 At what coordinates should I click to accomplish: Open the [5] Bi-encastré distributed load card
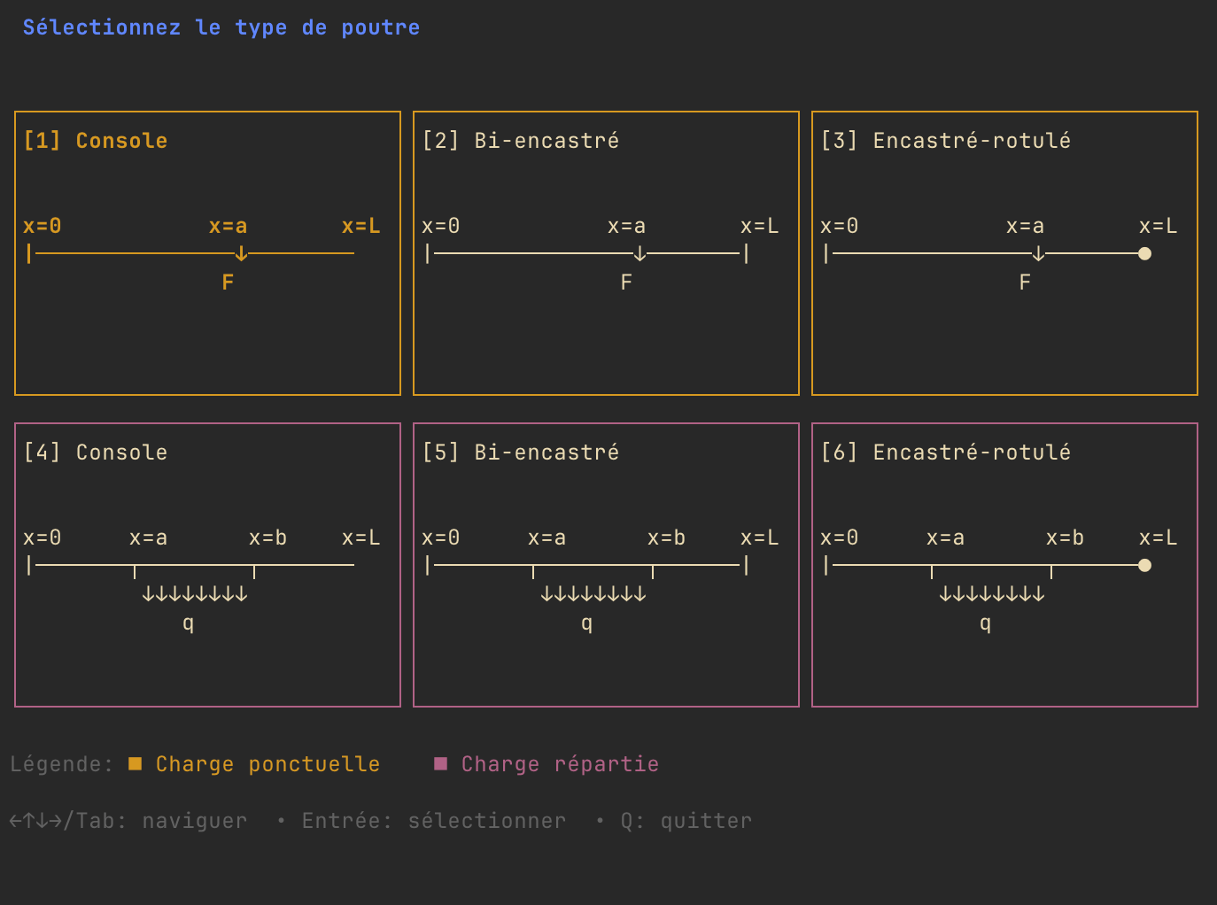(606, 565)
